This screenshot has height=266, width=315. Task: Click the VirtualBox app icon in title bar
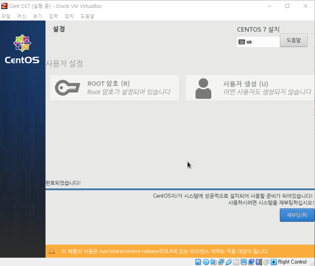(x=4, y=6)
